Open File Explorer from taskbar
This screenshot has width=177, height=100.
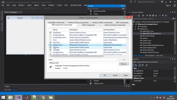pyautogui.click(x=11, y=97)
